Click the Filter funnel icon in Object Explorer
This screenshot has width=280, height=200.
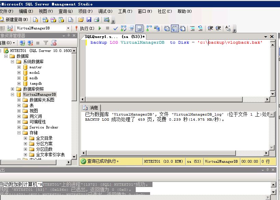[45, 43]
